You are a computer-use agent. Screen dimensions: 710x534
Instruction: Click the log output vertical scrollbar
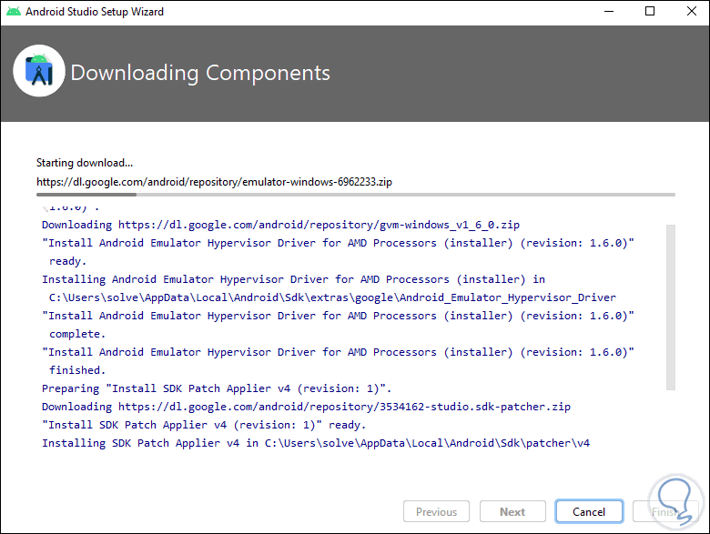click(x=671, y=307)
